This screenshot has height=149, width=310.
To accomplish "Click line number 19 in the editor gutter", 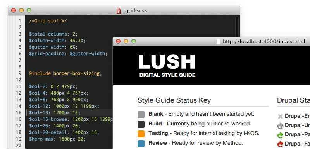I will 19,139.
